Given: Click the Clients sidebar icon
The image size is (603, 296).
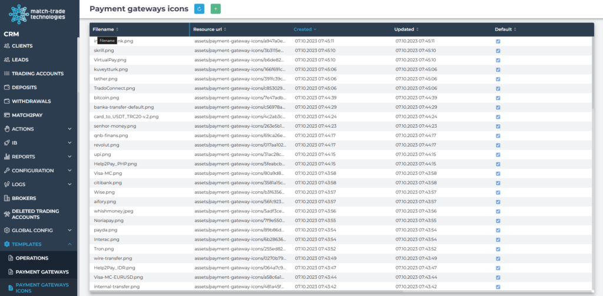Looking at the screenshot, I should pos(6,46).
